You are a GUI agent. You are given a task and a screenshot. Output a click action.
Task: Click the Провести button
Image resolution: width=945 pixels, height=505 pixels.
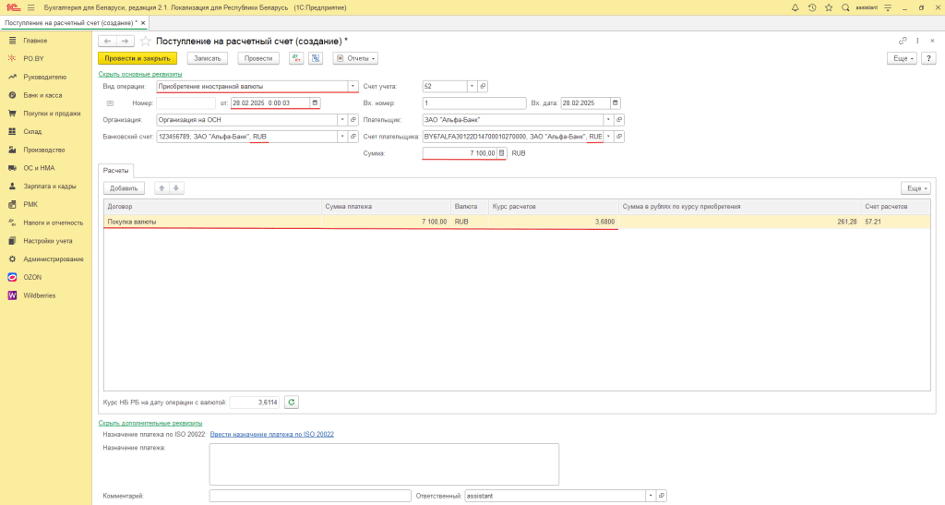258,58
